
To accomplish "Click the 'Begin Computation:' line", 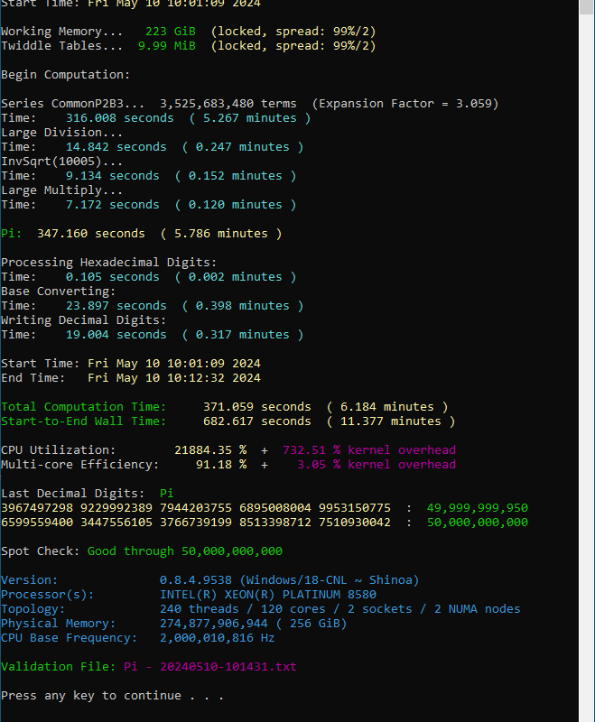I will tap(65, 75).
